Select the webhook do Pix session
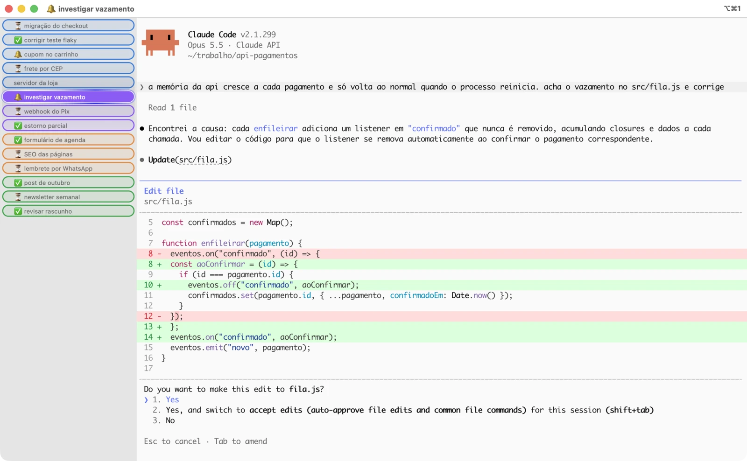Image resolution: width=747 pixels, height=461 pixels. [x=68, y=112]
